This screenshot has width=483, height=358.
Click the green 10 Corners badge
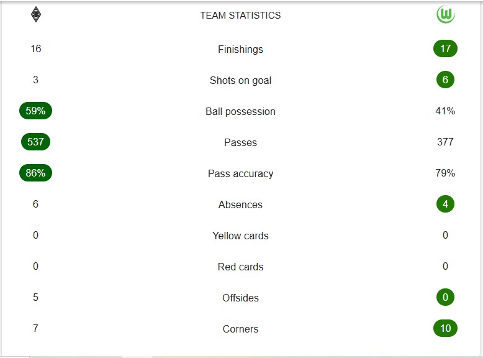tap(445, 328)
